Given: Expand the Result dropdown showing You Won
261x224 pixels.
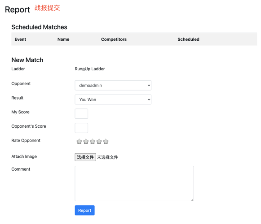Looking at the screenshot, I should click(x=113, y=99).
